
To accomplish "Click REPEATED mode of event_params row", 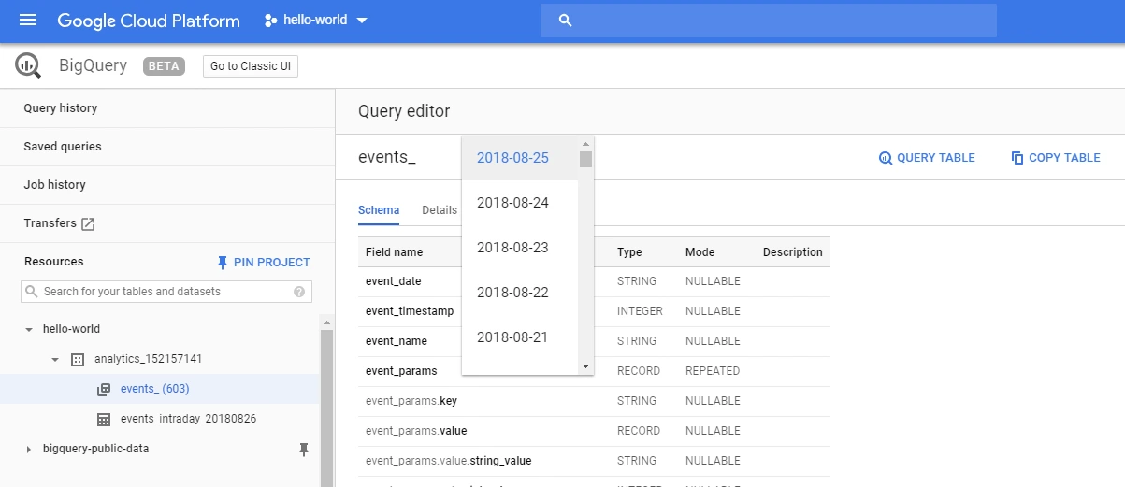I will (713, 371).
